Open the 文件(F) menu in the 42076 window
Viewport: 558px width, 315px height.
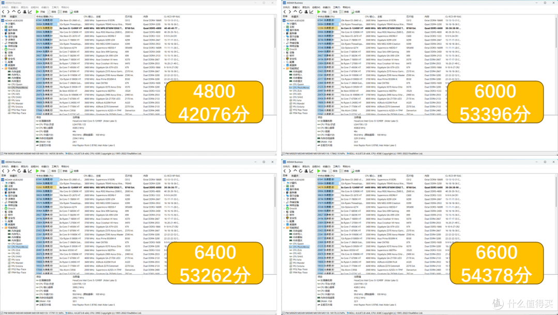click(5, 7)
